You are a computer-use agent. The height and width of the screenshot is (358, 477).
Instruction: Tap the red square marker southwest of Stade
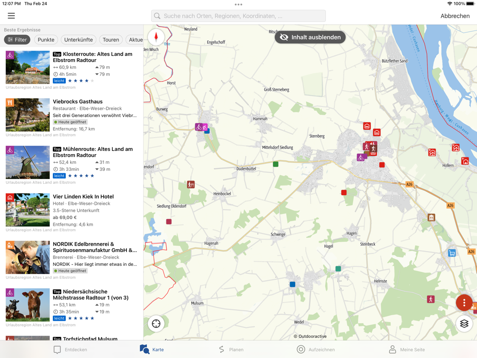click(344, 192)
